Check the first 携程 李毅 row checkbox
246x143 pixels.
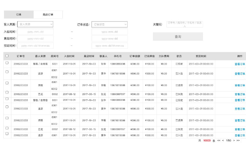7,83
